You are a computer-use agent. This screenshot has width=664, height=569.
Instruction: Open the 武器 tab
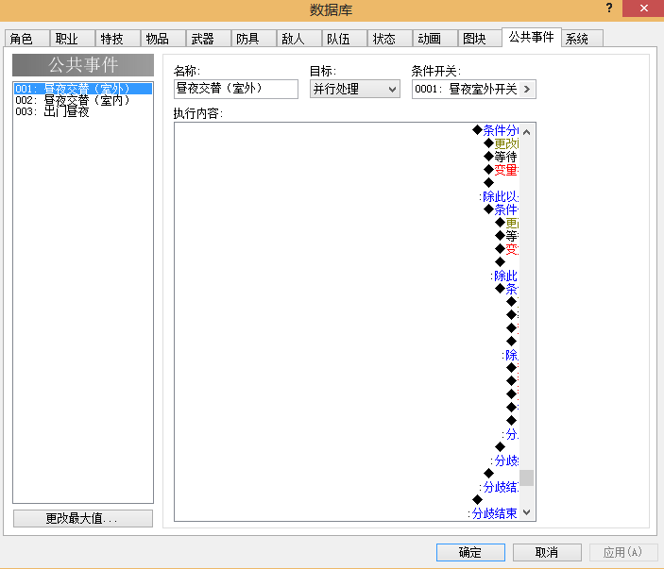[209, 39]
